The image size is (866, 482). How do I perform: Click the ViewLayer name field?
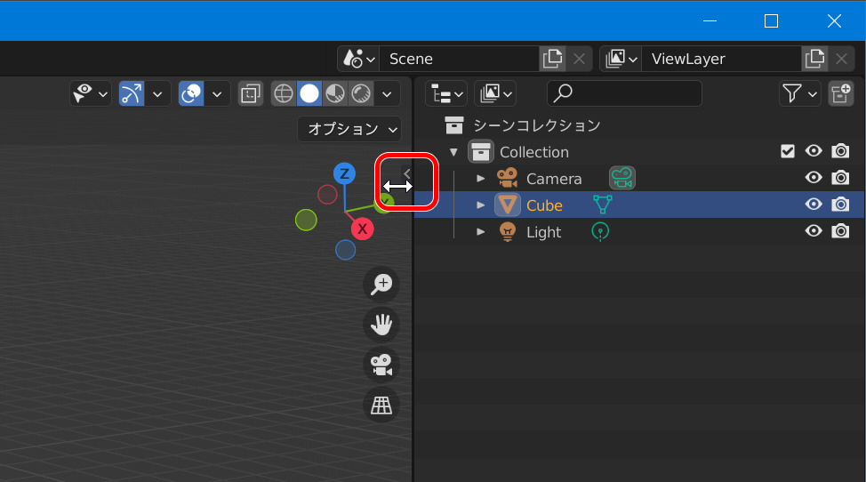click(x=721, y=59)
